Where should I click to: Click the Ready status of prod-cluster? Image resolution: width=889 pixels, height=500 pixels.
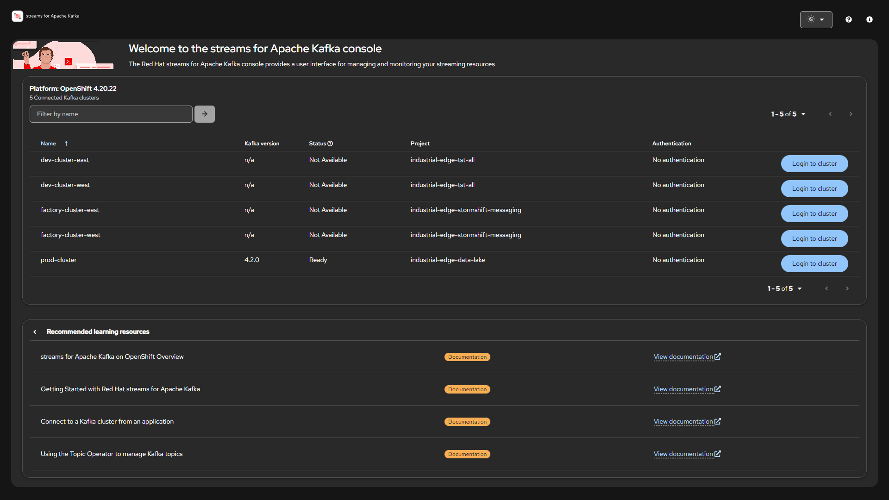[318, 260]
